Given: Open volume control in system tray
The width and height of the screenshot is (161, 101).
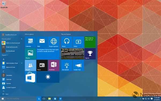Looking at the screenshot, I should click(148, 99).
